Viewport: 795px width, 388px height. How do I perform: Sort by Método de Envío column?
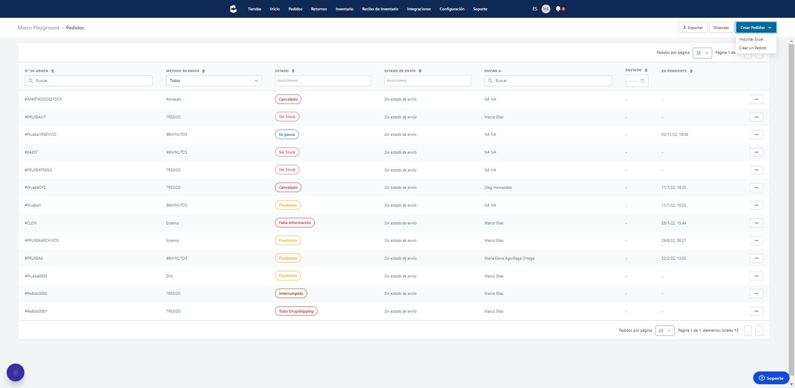pos(203,71)
